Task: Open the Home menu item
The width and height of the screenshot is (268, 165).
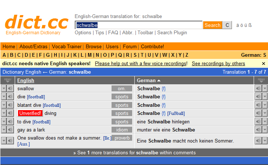Action: pyautogui.click(x=9, y=46)
